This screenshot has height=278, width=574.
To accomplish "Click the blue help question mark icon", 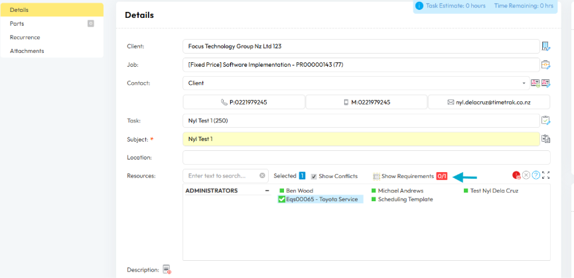I will point(536,176).
